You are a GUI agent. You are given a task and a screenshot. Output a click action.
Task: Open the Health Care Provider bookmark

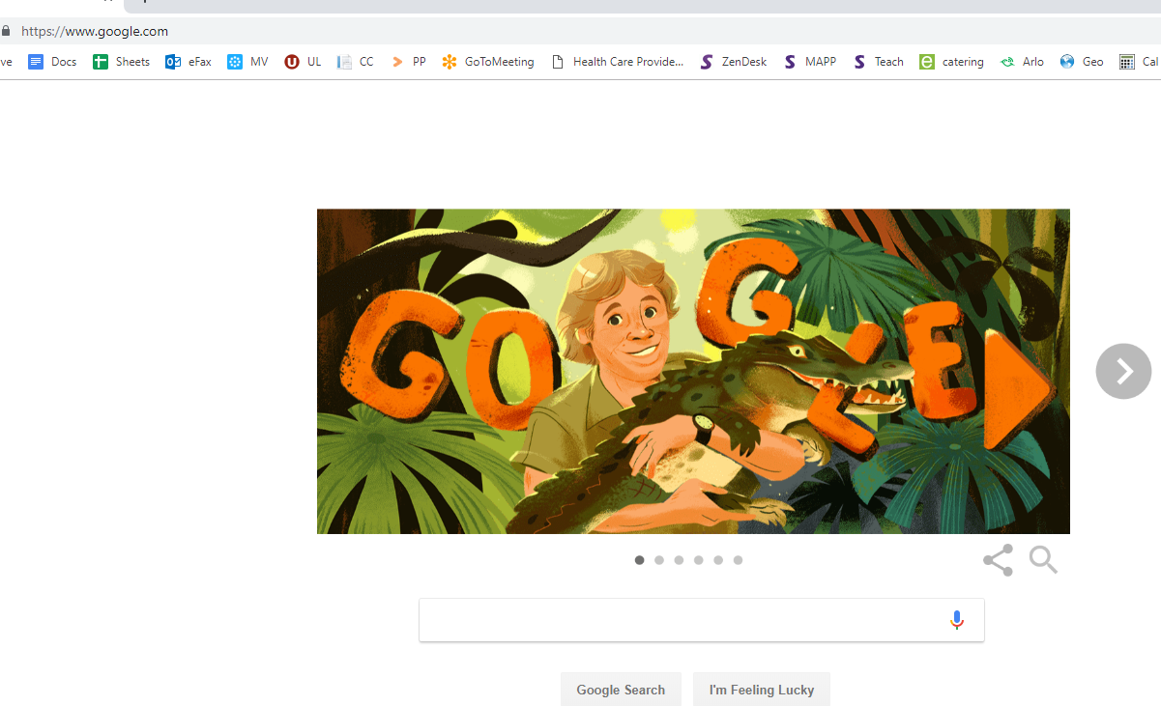617,62
